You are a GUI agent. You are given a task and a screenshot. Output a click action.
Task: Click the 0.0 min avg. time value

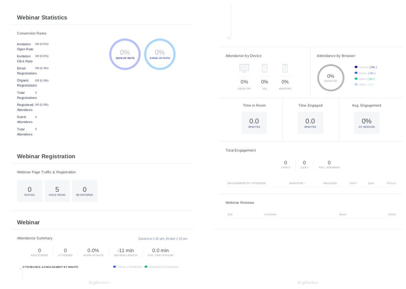(x=160, y=250)
